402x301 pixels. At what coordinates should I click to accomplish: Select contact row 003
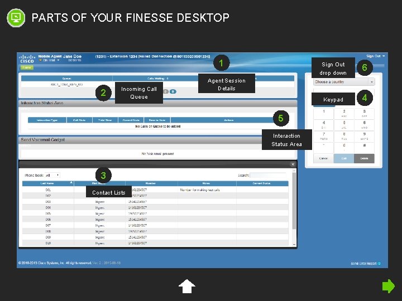pos(155,202)
